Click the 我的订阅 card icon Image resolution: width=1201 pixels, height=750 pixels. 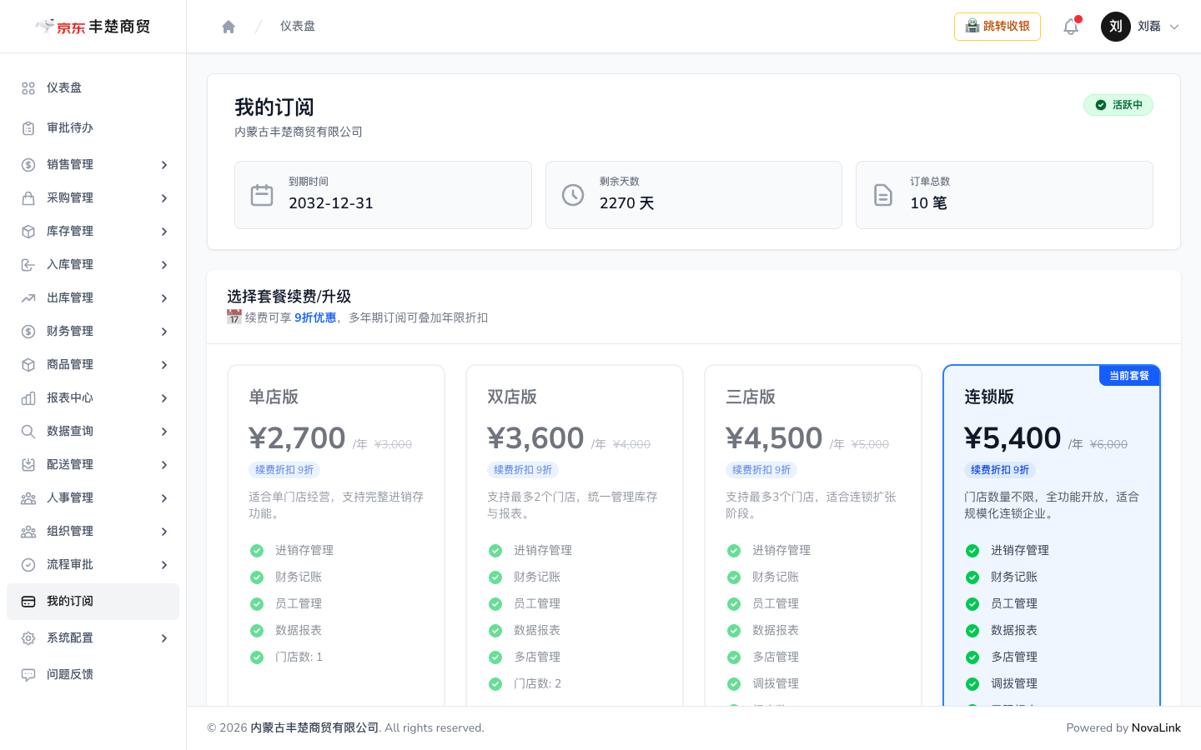pyautogui.click(x=28, y=602)
